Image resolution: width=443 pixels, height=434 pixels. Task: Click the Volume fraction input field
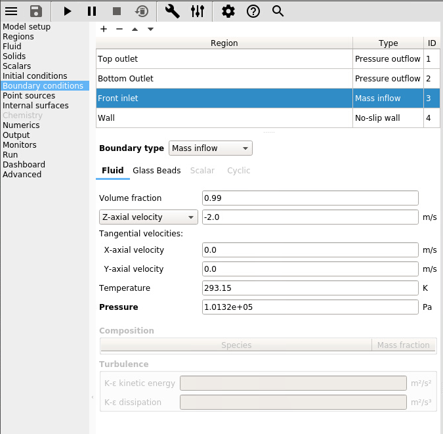pos(310,198)
